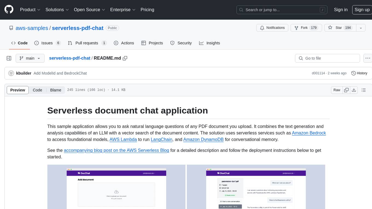Open kbuilder's avatar profile

(x=11, y=73)
